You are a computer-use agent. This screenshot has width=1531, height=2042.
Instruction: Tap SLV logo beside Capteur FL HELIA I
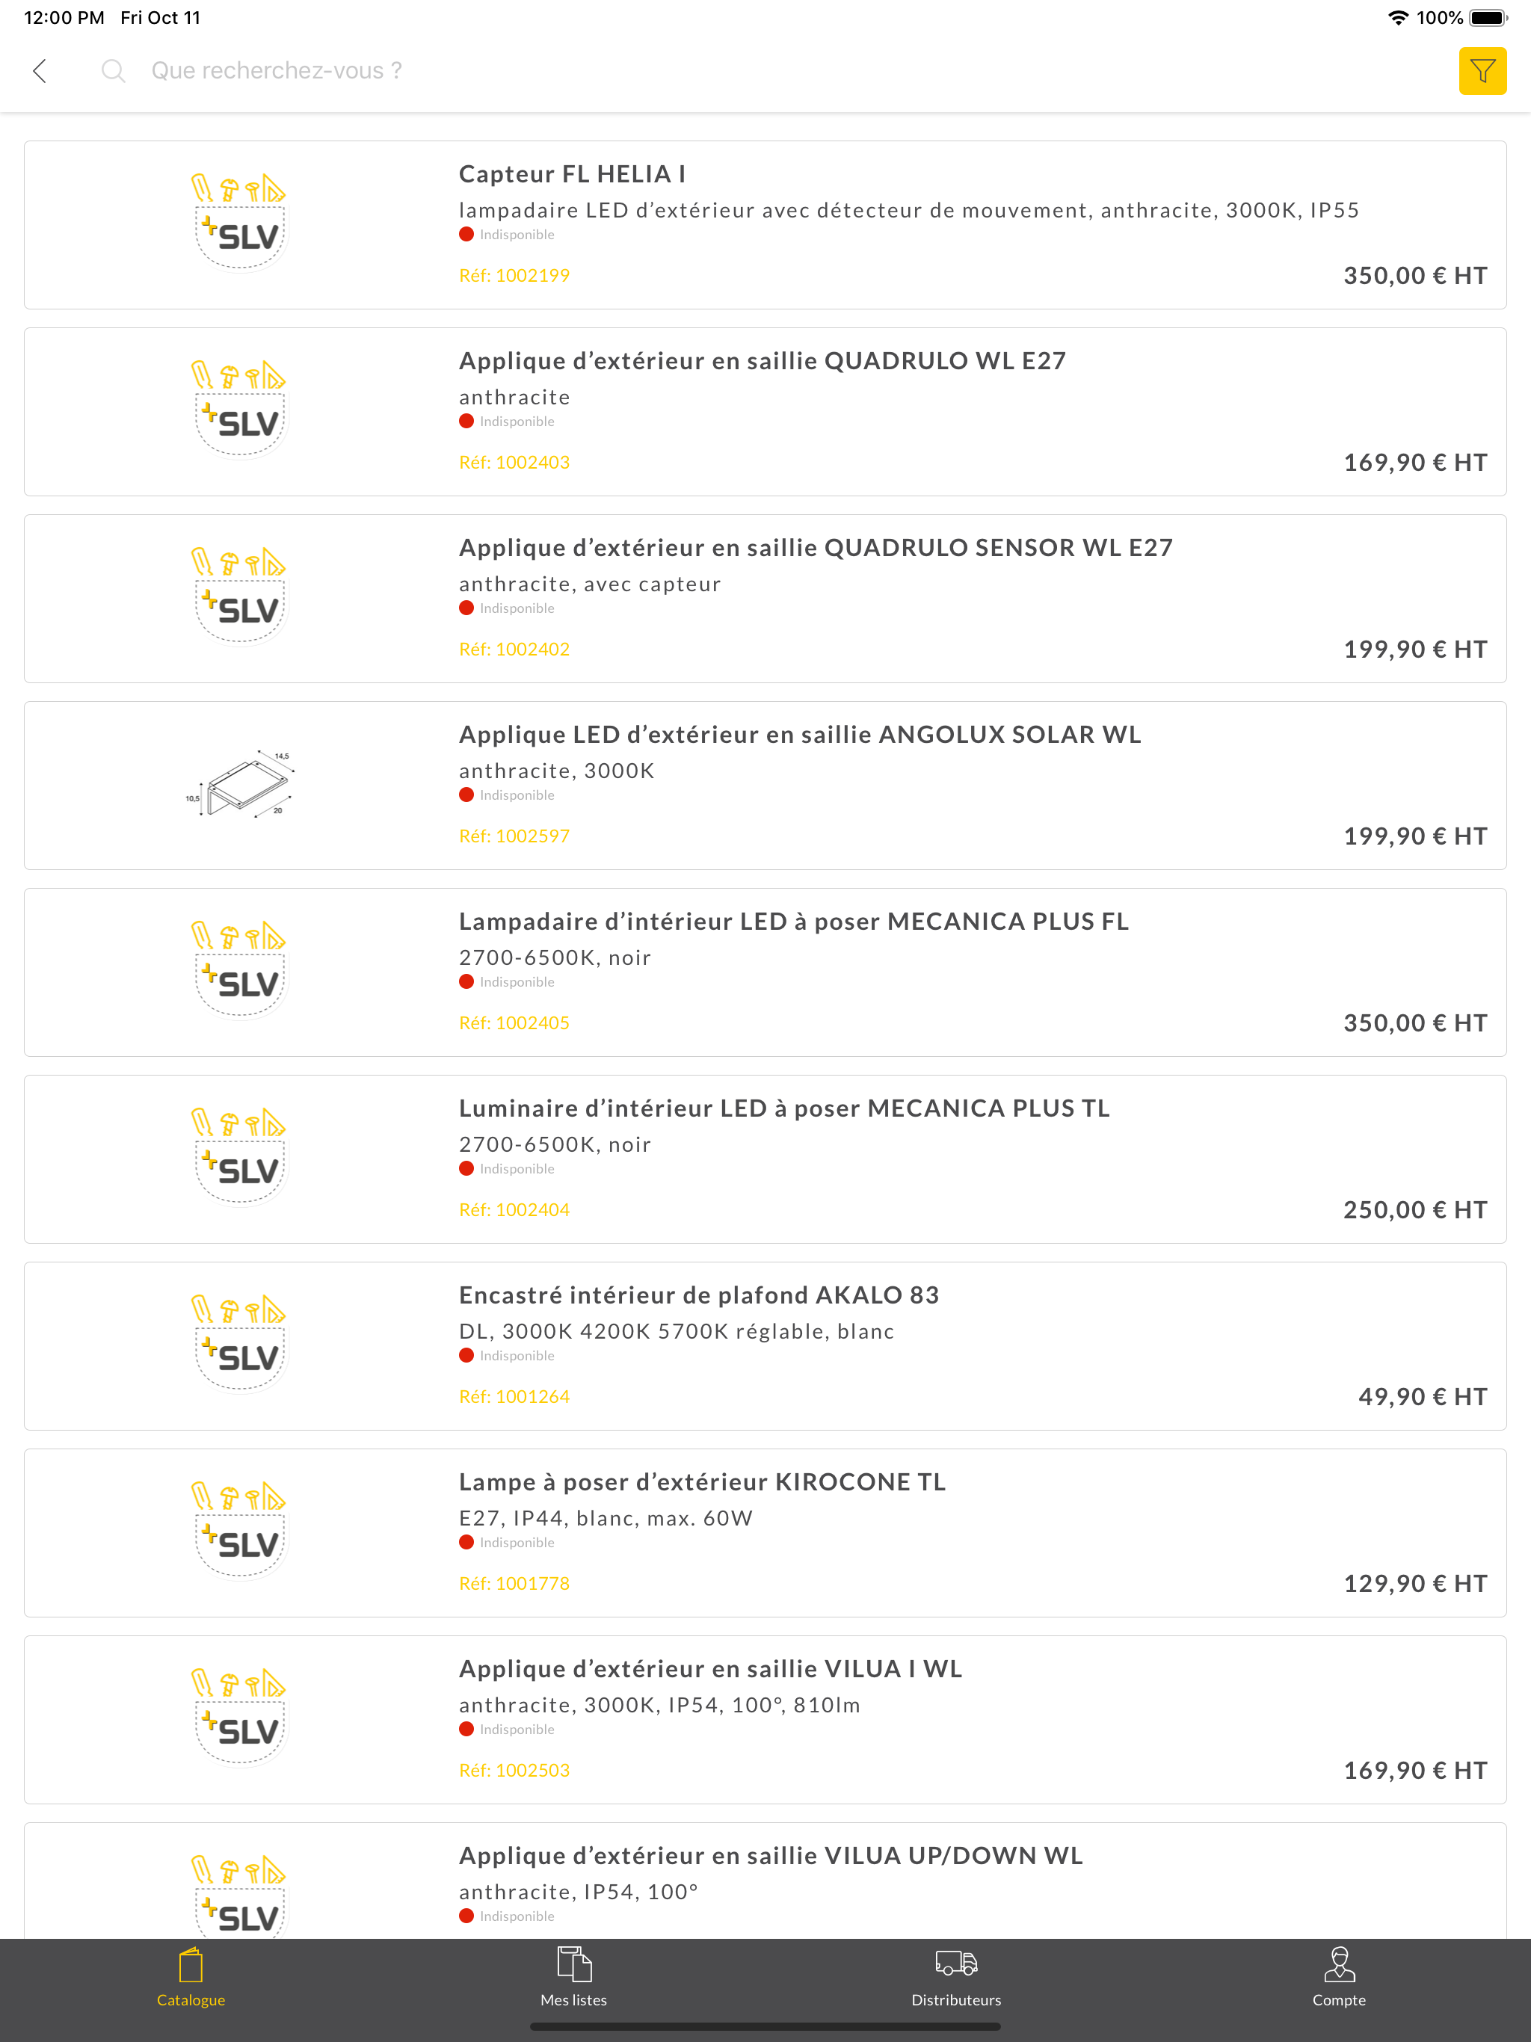point(240,223)
